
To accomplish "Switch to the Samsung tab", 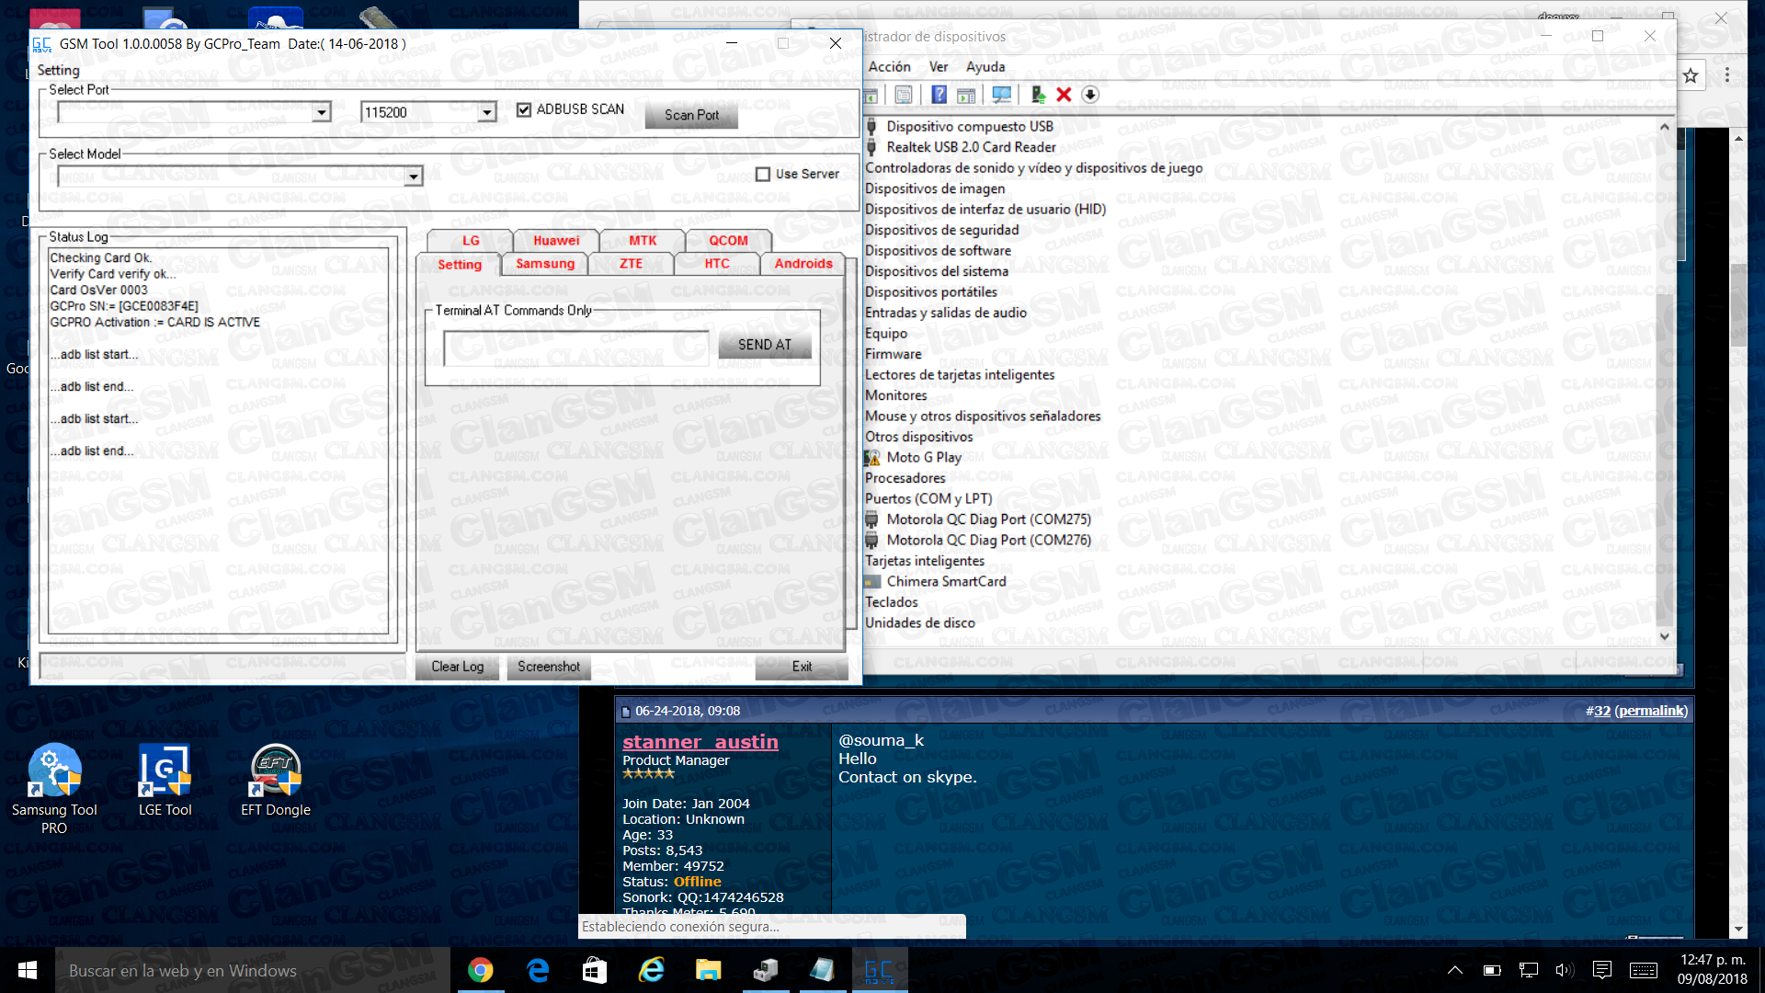I will (545, 264).
